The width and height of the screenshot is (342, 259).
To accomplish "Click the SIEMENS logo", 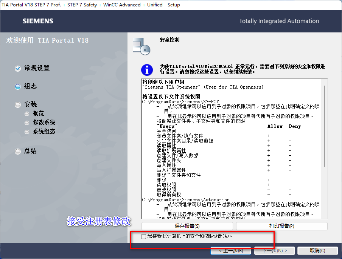I will (38, 21).
